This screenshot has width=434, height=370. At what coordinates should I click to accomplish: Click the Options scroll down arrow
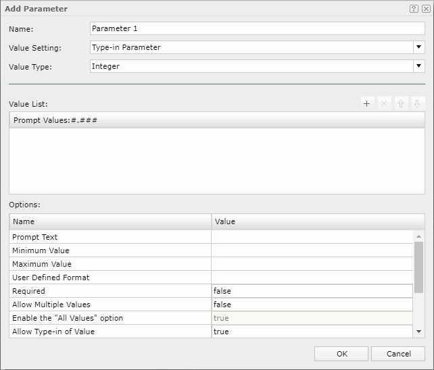[419, 332]
